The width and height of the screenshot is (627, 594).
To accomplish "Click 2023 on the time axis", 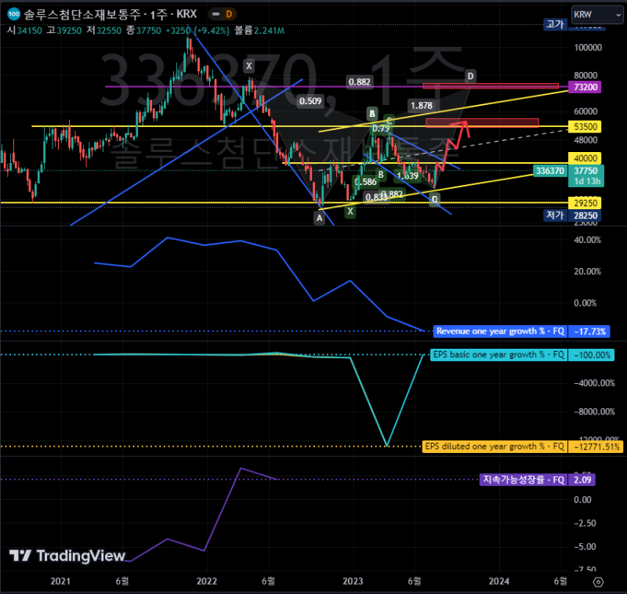I will (353, 581).
